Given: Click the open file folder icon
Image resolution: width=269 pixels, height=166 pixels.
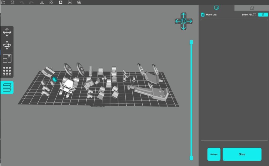Looking at the screenshot, I should (3, 2).
